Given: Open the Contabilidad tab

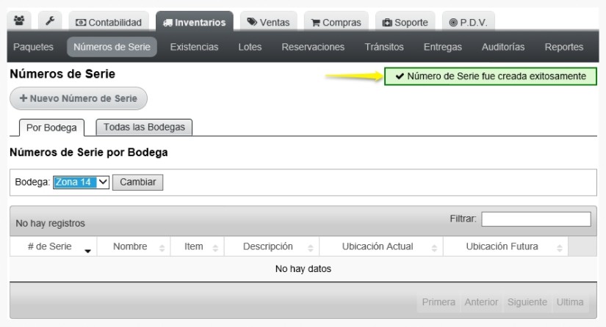Looking at the screenshot, I should [109, 22].
